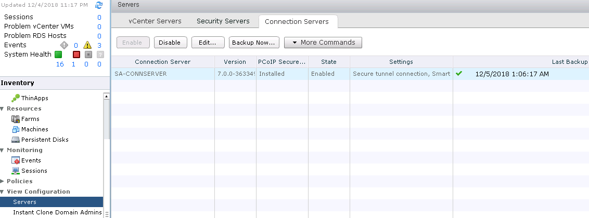Collapse the Resources tree section
This screenshot has width=589, height=218.
click(3, 108)
